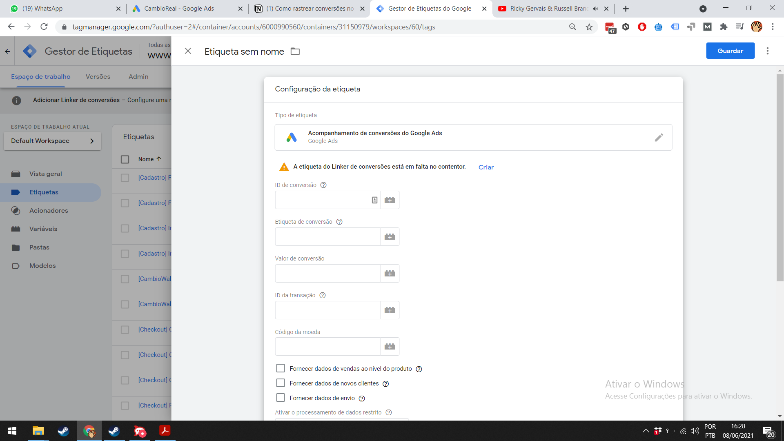Expand the Default Workspace selector
This screenshot has height=441, width=784.
point(52,141)
